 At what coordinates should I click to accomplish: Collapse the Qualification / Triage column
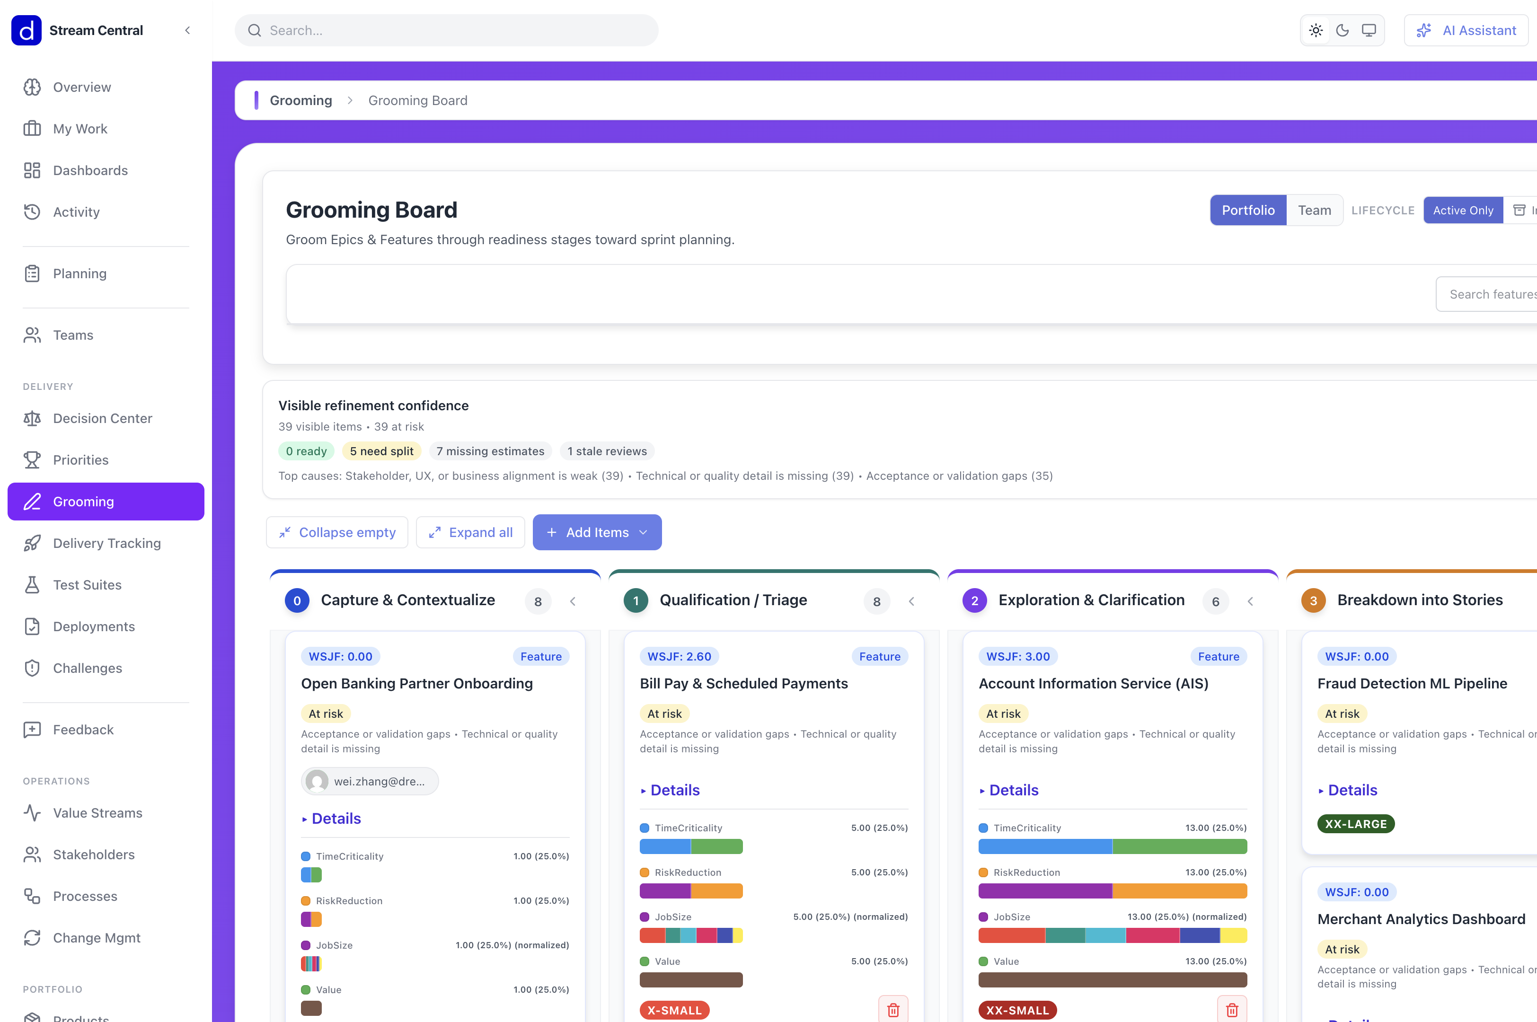click(911, 601)
